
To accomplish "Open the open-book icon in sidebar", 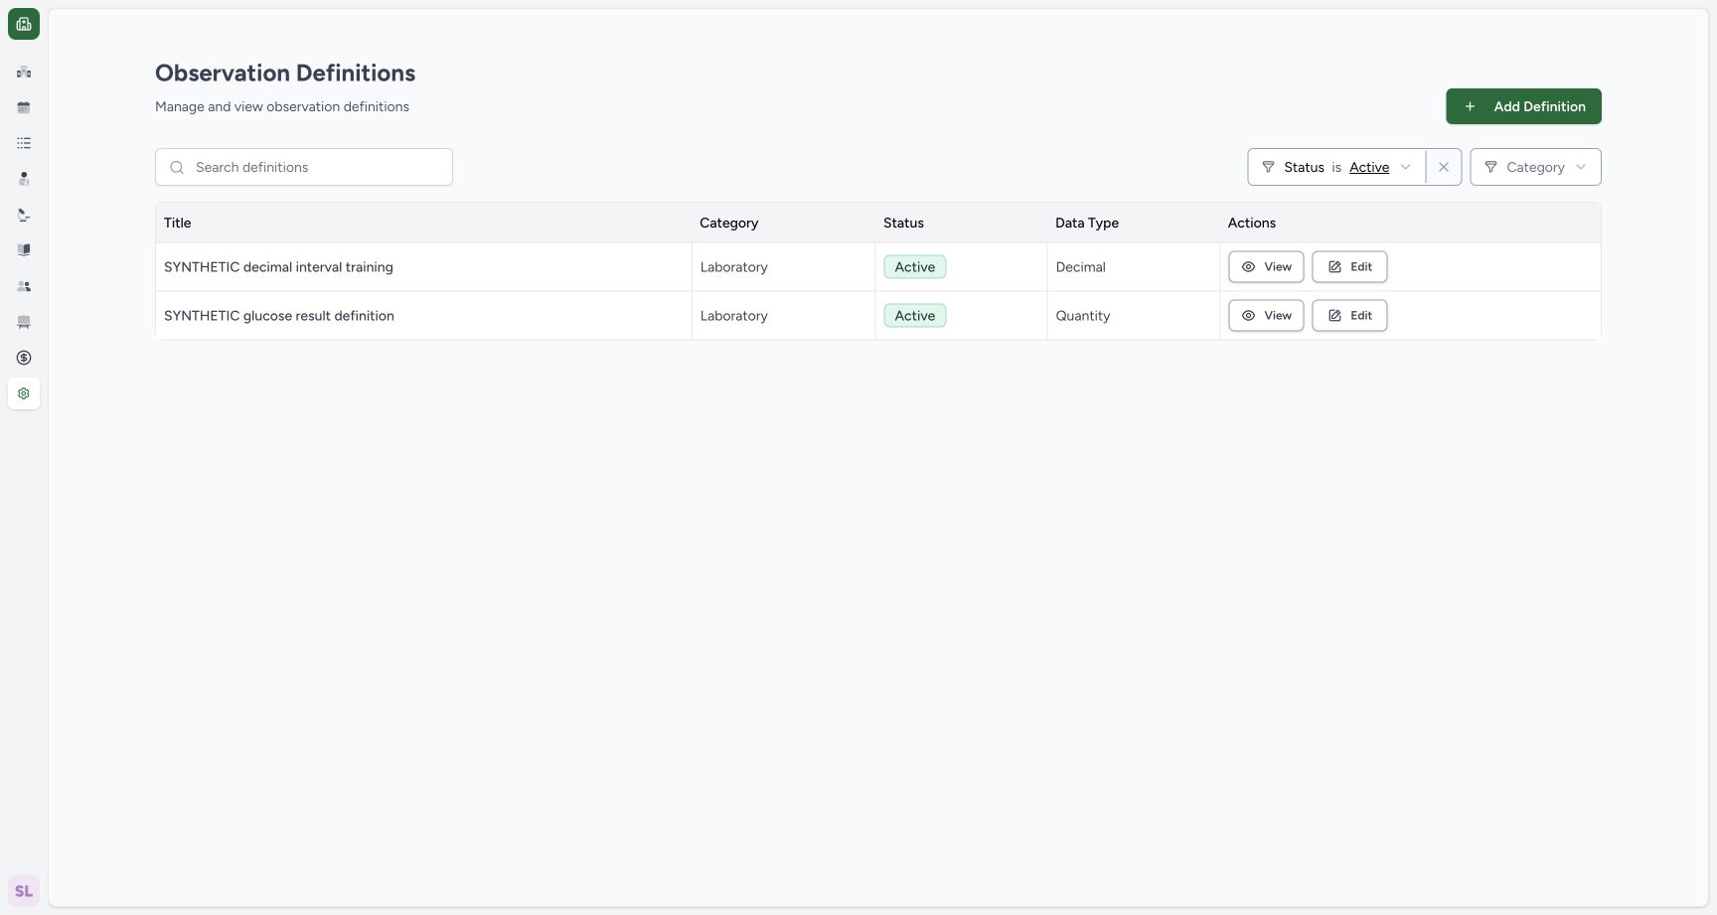I will (x=24, y=250).
